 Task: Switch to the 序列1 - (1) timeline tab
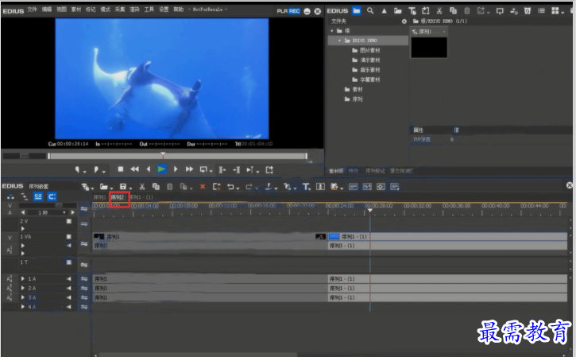(x=141, y=197)
